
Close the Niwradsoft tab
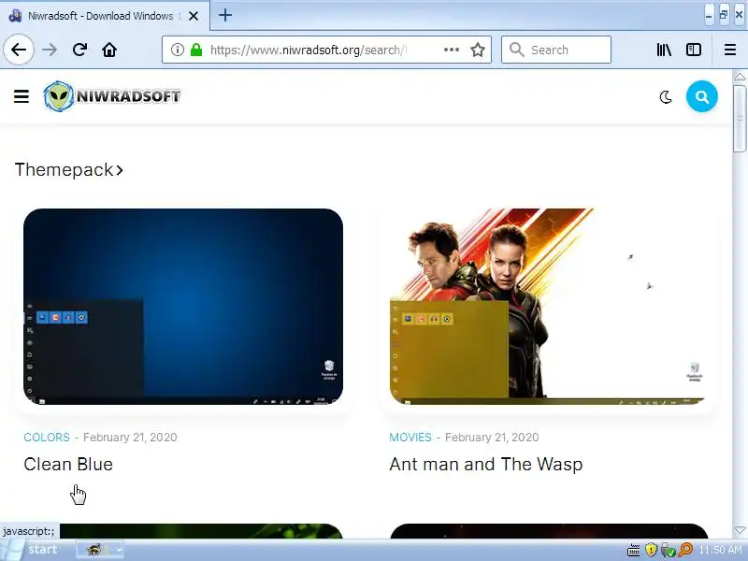194,16
